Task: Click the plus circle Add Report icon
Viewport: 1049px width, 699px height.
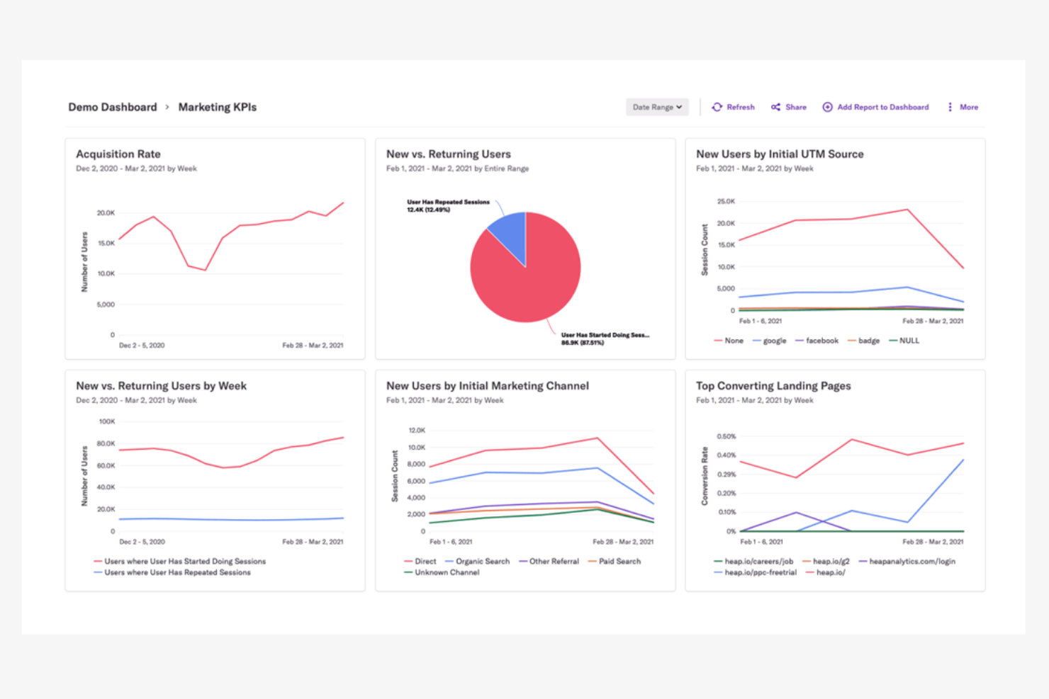Action: [827, 107]
